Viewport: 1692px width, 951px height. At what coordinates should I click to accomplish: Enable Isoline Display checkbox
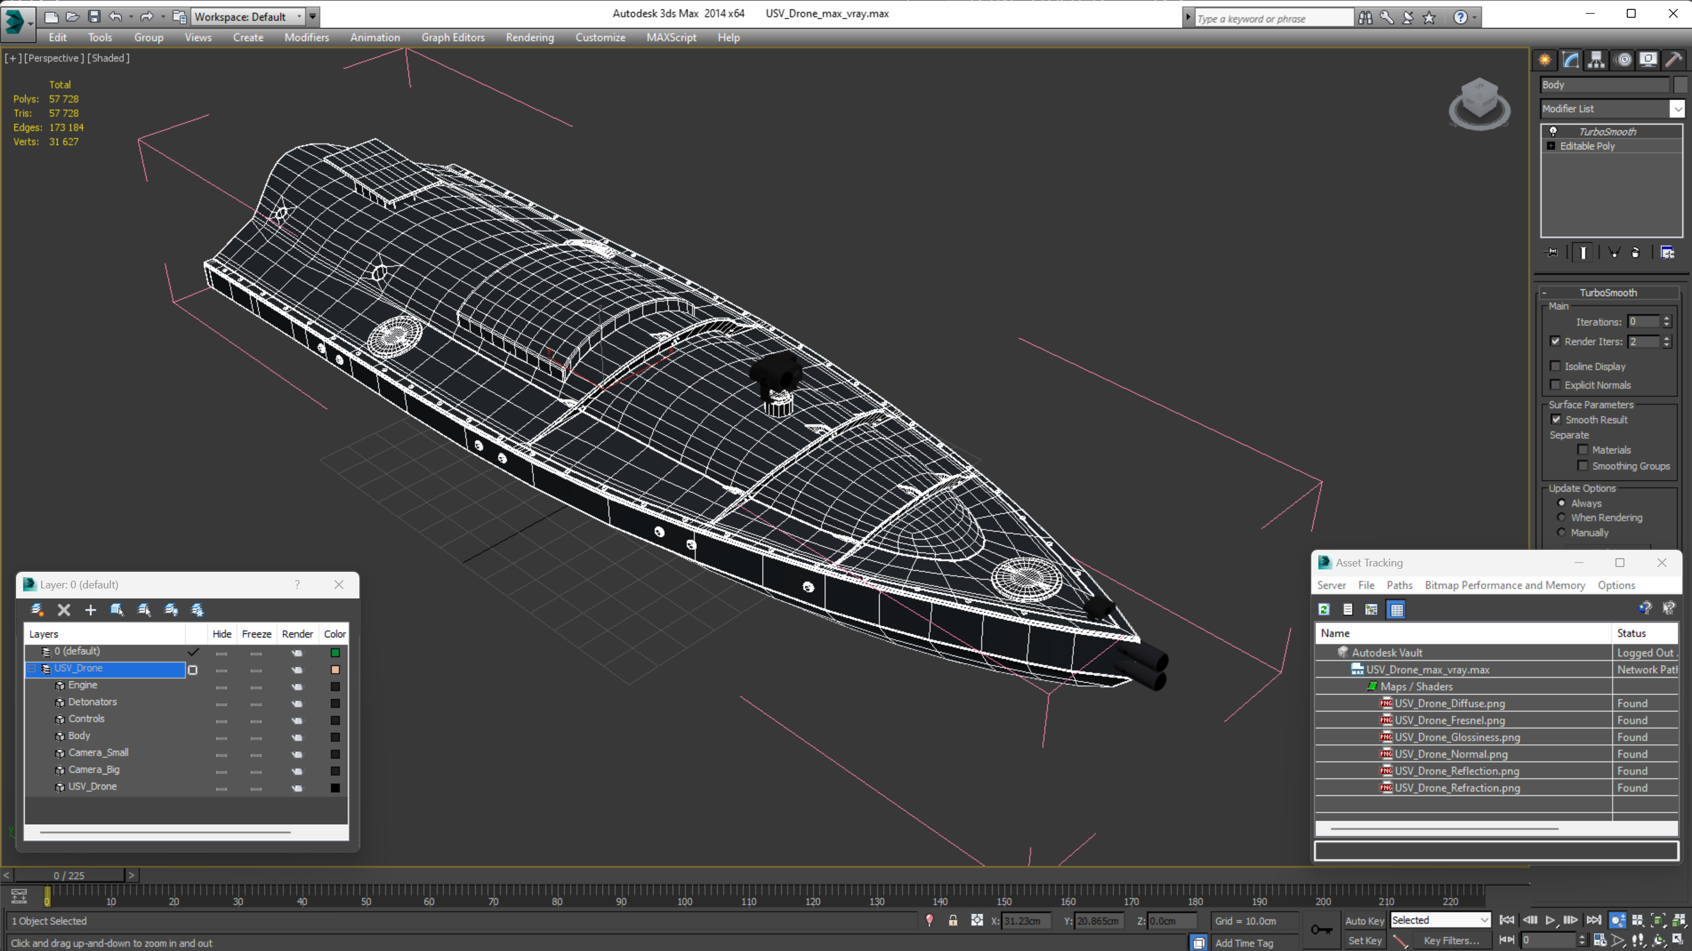click(1555, 366)
